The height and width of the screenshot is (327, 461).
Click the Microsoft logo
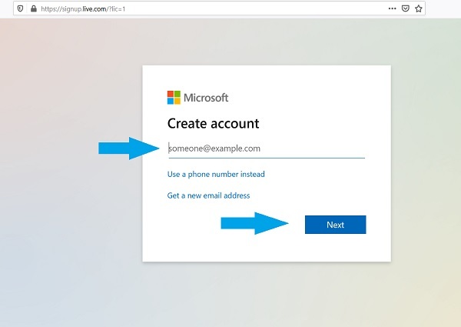click(x=198, y=98)
